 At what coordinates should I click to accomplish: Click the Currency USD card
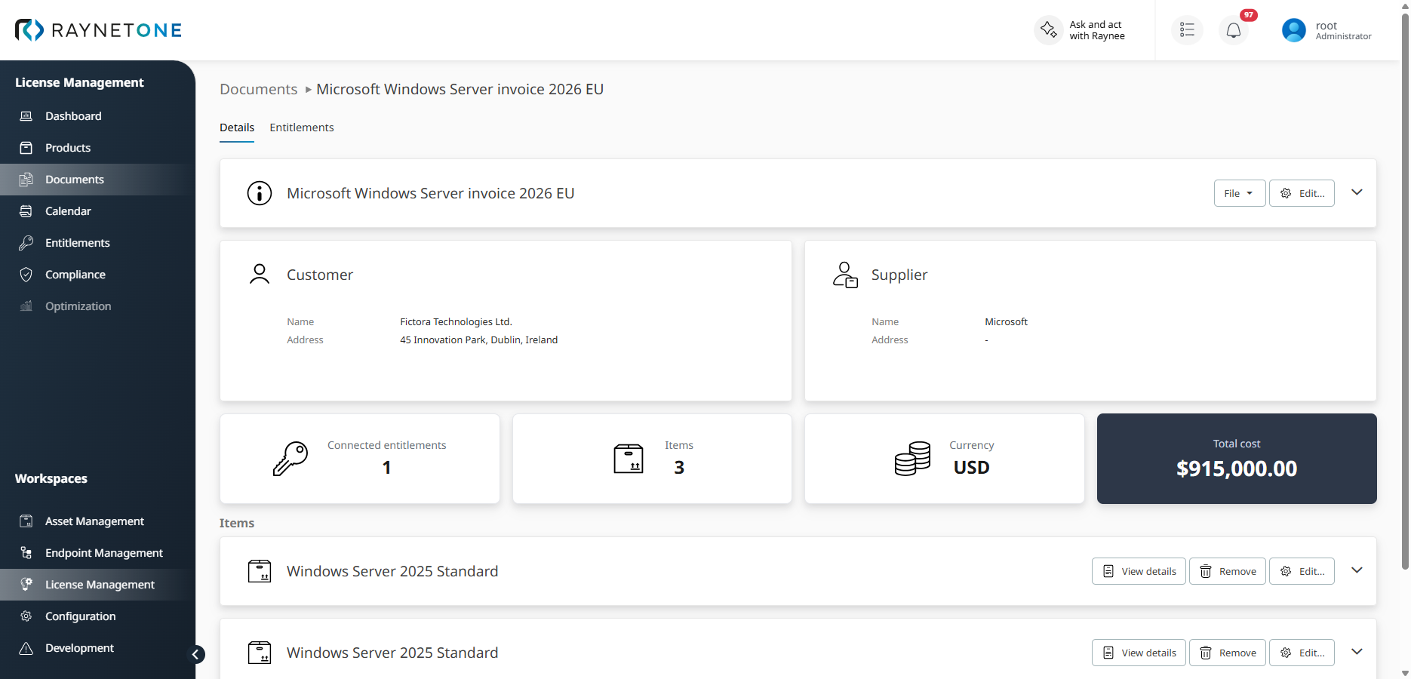pyautogui.click(x=945, y=459)
